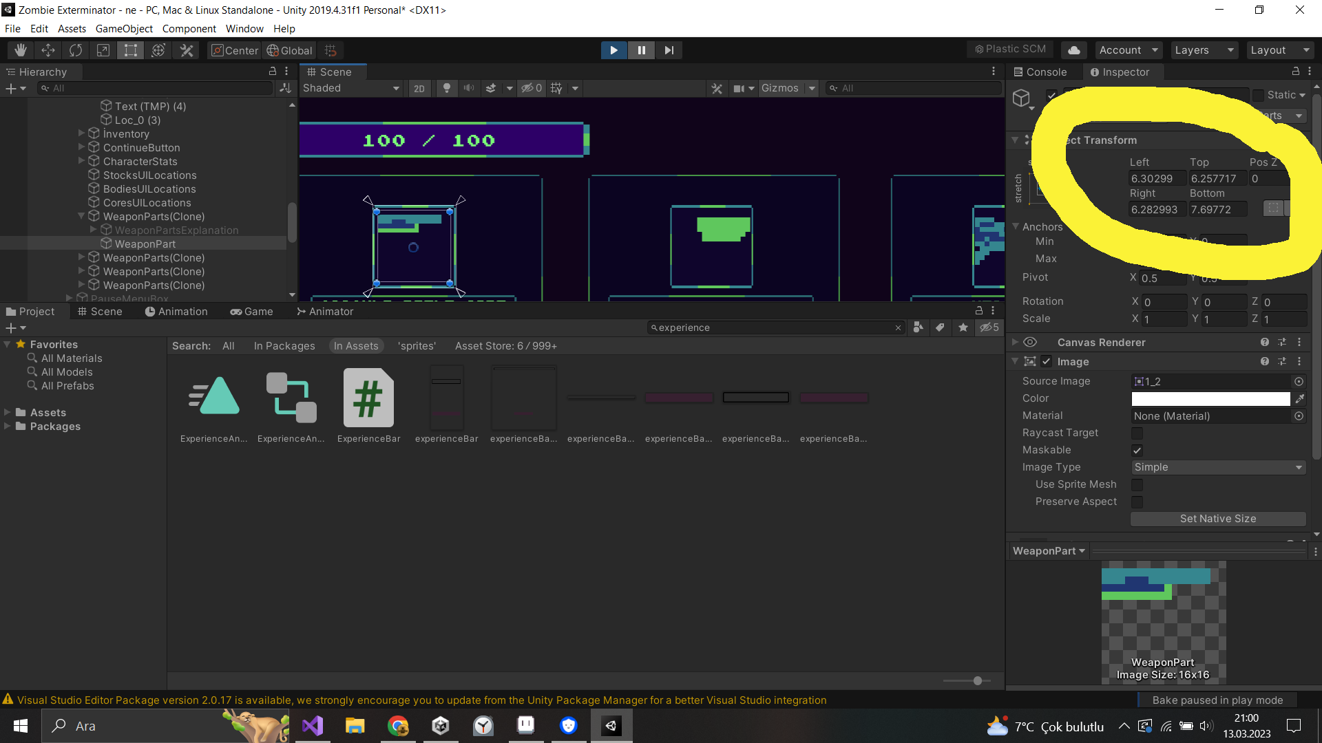Click the Set Native Size button

(x=1218, y=518)
